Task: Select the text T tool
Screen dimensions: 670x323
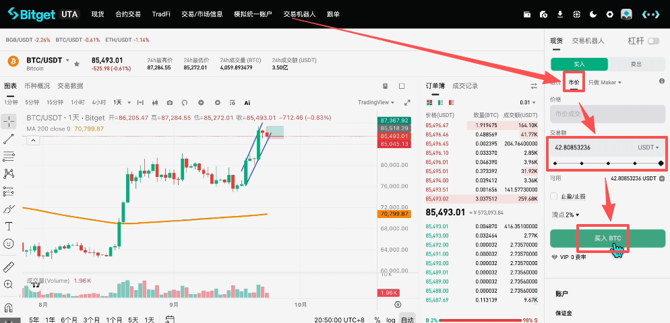Action: coord(9,226)
